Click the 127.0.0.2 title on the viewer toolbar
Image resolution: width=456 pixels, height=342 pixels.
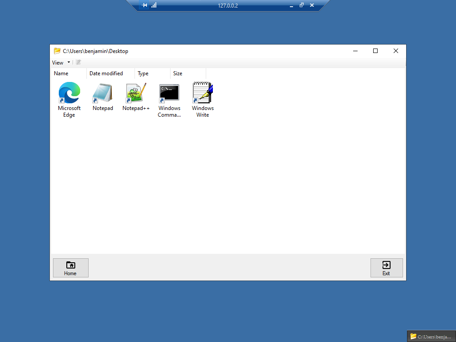(x=228, y=5)
